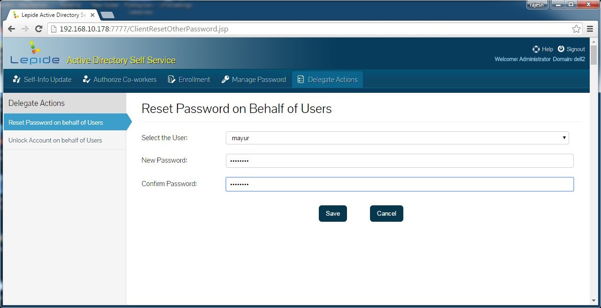This screenshot has width=601, height=308.
Task: Focus the New Password field
Action: click(399, 161)
